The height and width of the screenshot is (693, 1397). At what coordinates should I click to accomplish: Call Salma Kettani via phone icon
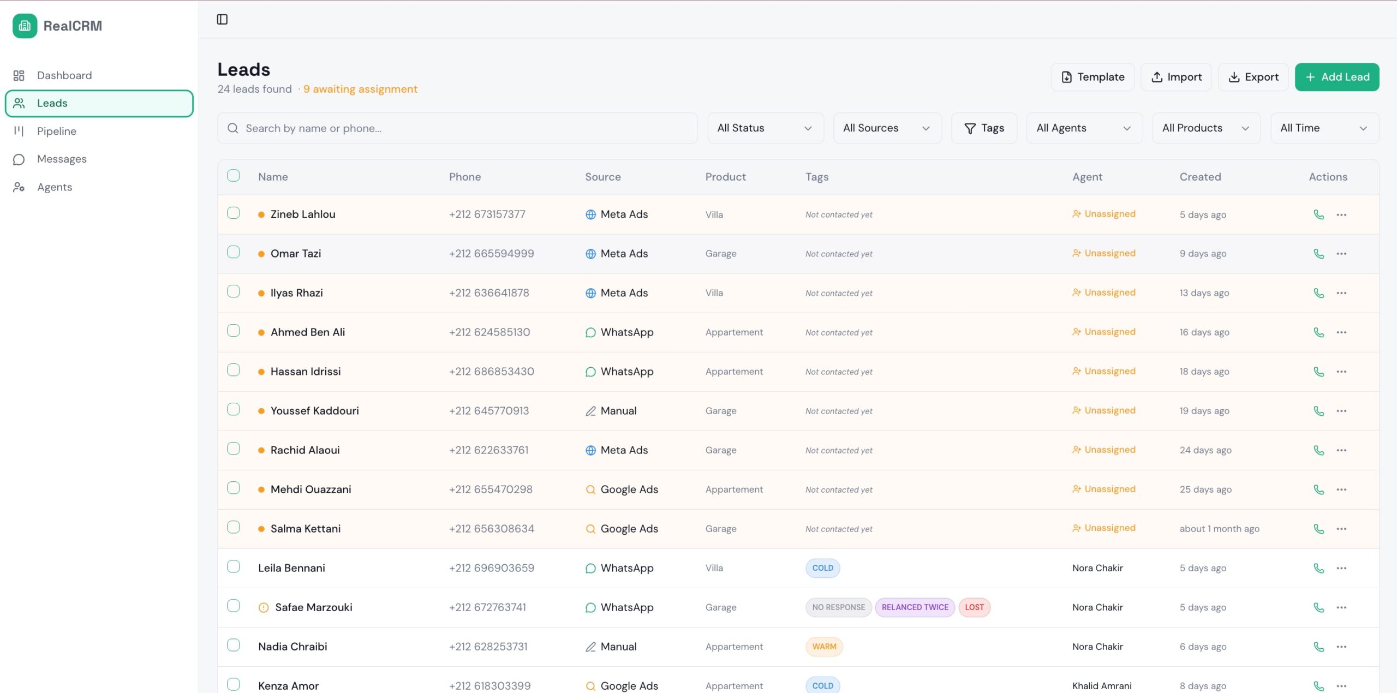pos(1318,529)
